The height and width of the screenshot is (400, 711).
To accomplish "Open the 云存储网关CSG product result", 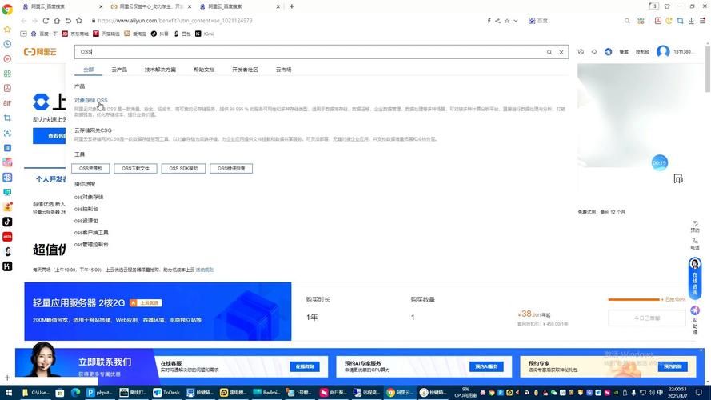I will point(93,130).
